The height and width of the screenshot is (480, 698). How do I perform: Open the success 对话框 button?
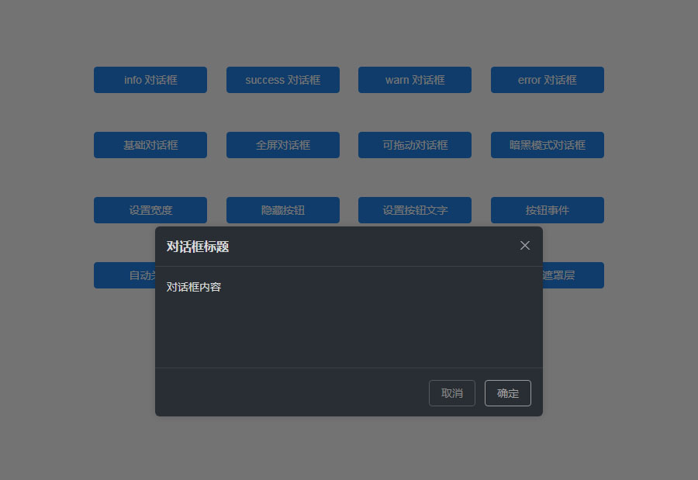pyautogui.click(x=282, y=80)
